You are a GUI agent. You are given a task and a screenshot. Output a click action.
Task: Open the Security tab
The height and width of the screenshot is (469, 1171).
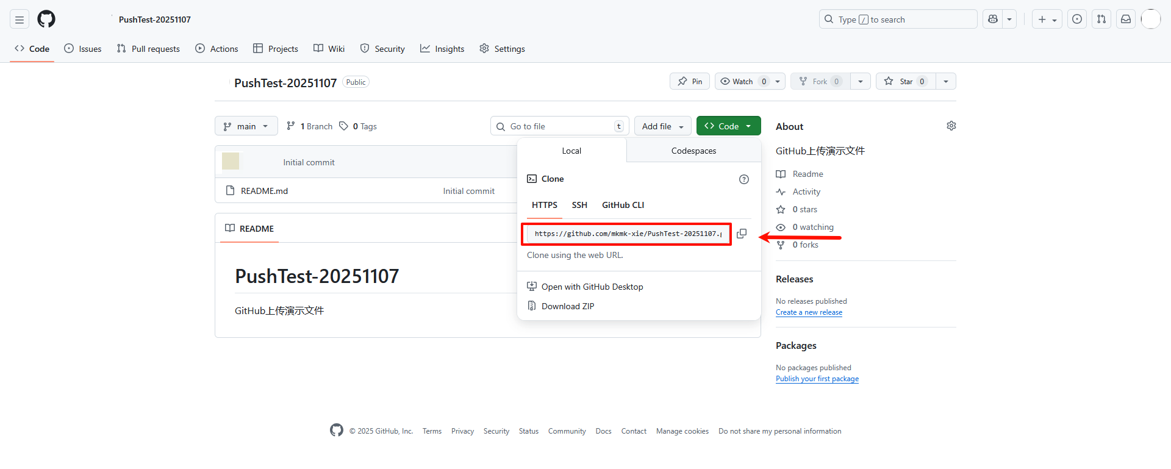(x=382, y=49)
